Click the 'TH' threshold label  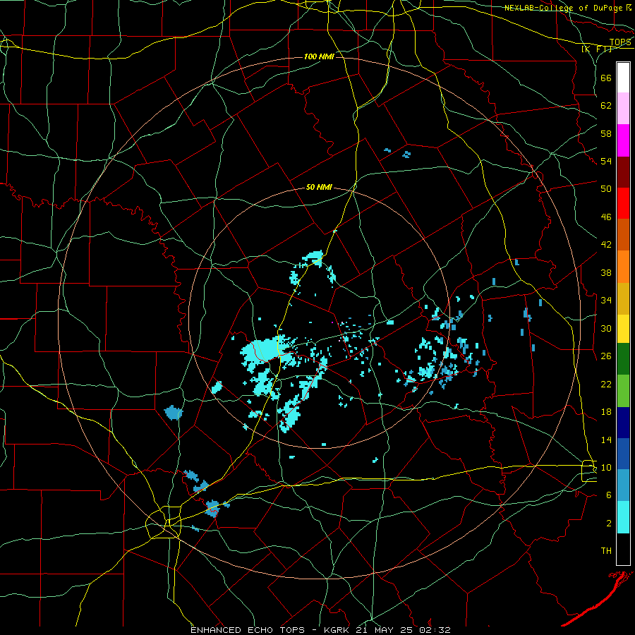click(606, 551)
